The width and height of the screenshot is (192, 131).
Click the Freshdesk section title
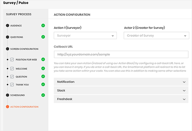(65, 99)
